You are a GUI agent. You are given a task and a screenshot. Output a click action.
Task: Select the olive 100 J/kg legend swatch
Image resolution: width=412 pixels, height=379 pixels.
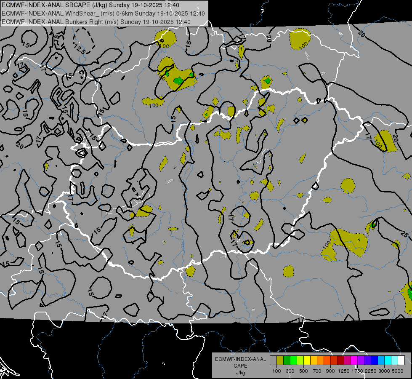coord(280,360)
